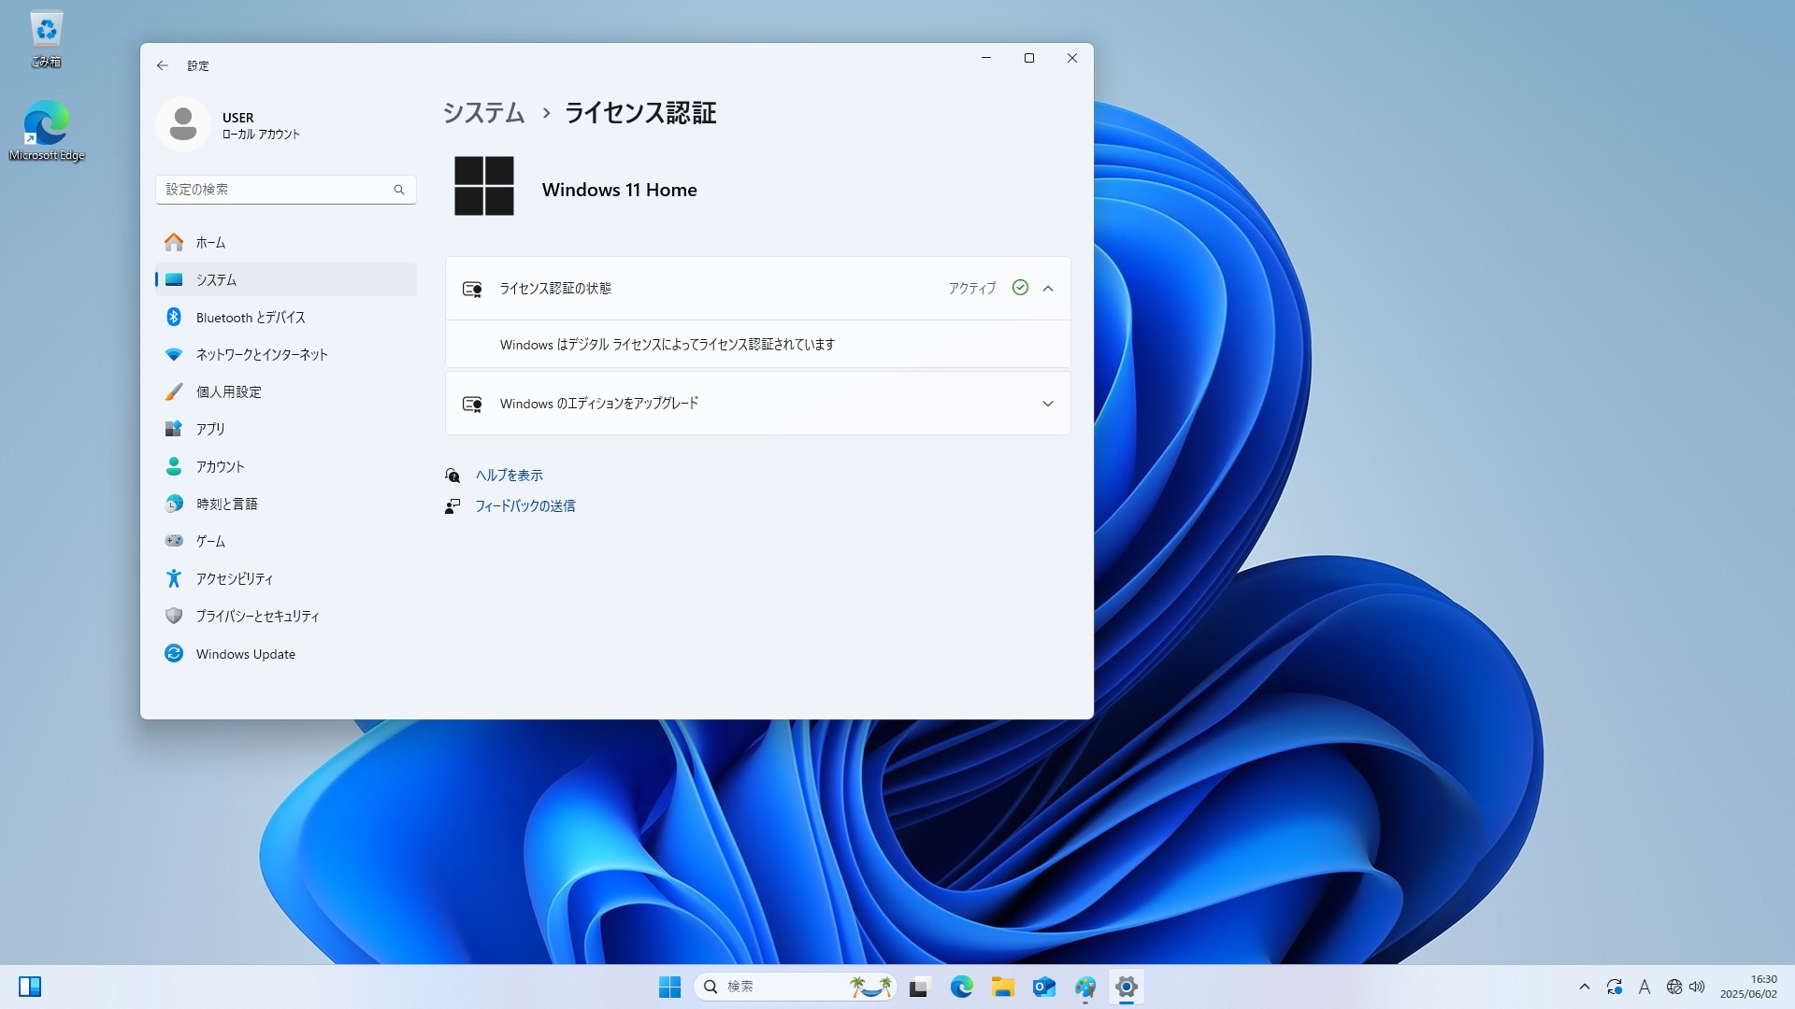The width and height of the screenshot is (1795, 1009).
Task: Click the Windows 11 Home edition text
Action: pos(620,190)
